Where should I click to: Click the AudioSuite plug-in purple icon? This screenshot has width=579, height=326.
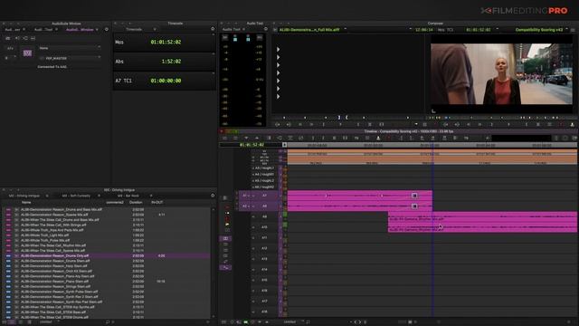point(27,53)
